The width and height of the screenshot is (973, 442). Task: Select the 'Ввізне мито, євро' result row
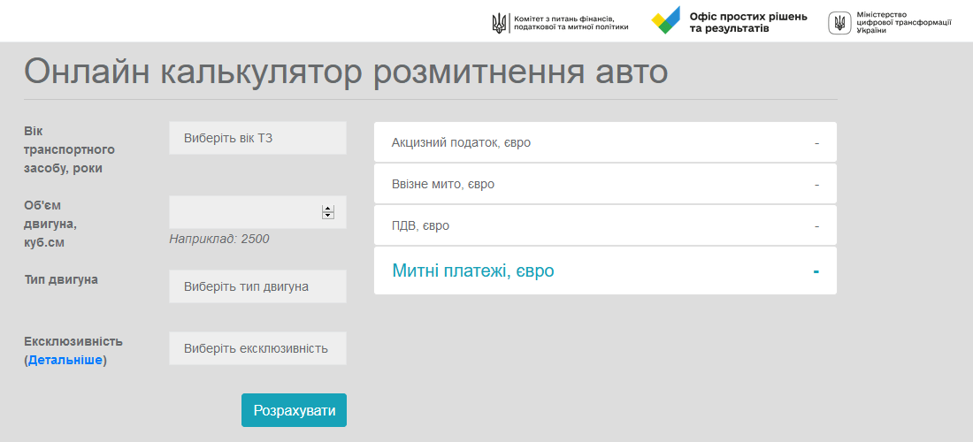[605, 184]
